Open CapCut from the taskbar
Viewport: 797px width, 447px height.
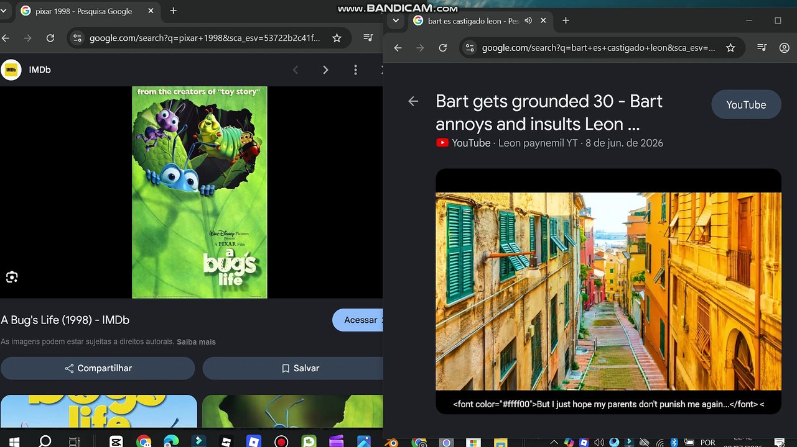tap(116, 441)
